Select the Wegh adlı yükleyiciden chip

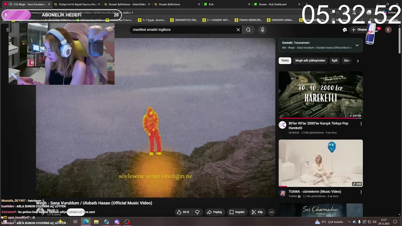tap(310, 61)
